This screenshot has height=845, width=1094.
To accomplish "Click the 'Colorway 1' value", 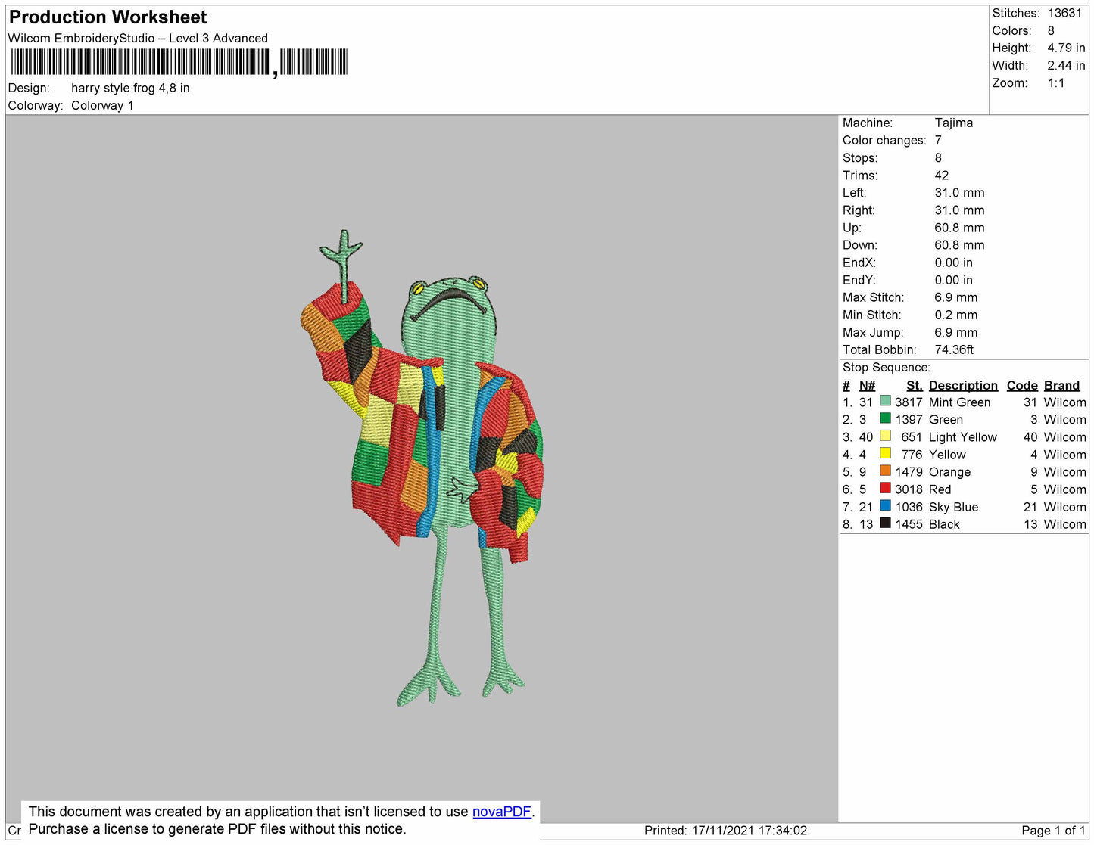I will pyautogui.click(x=102, y=105).
